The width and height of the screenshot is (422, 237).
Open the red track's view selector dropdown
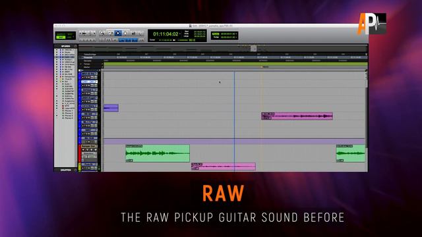coord(89,153)
